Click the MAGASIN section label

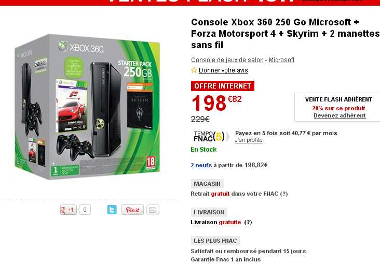pos(207,184)
